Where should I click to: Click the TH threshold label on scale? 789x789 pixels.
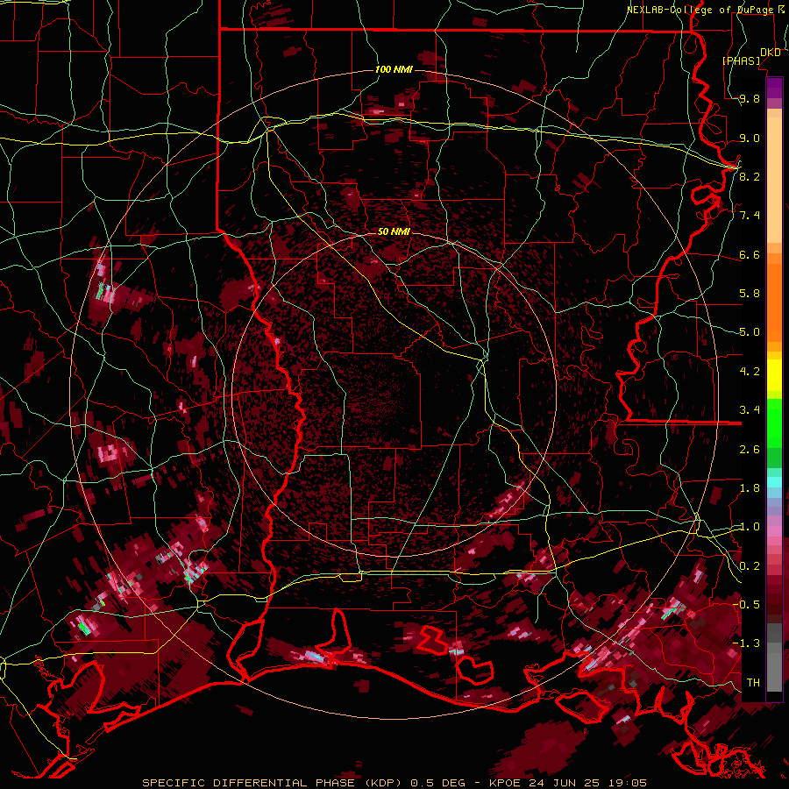(753, 682)
